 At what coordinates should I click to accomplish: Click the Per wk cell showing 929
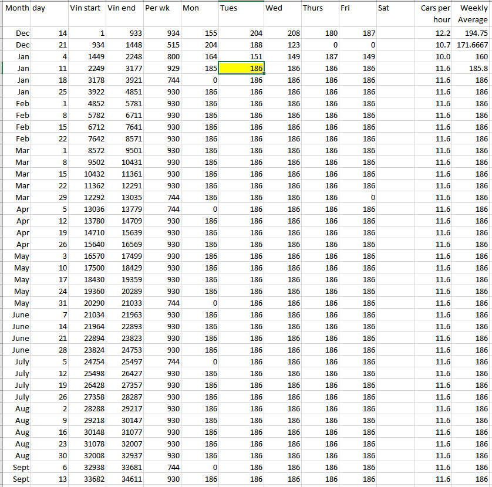[161, 69]
